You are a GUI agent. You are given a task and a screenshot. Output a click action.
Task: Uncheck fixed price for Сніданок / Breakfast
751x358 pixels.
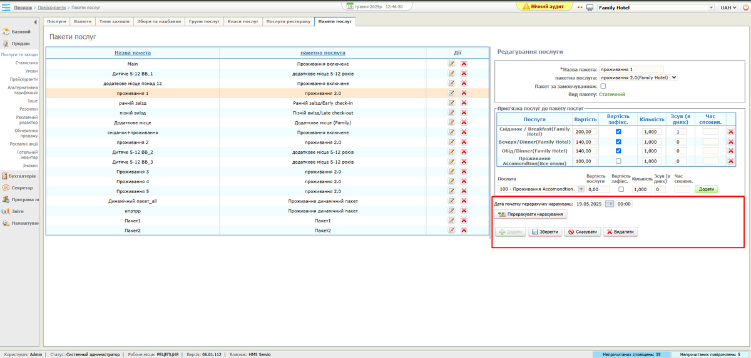618,132
